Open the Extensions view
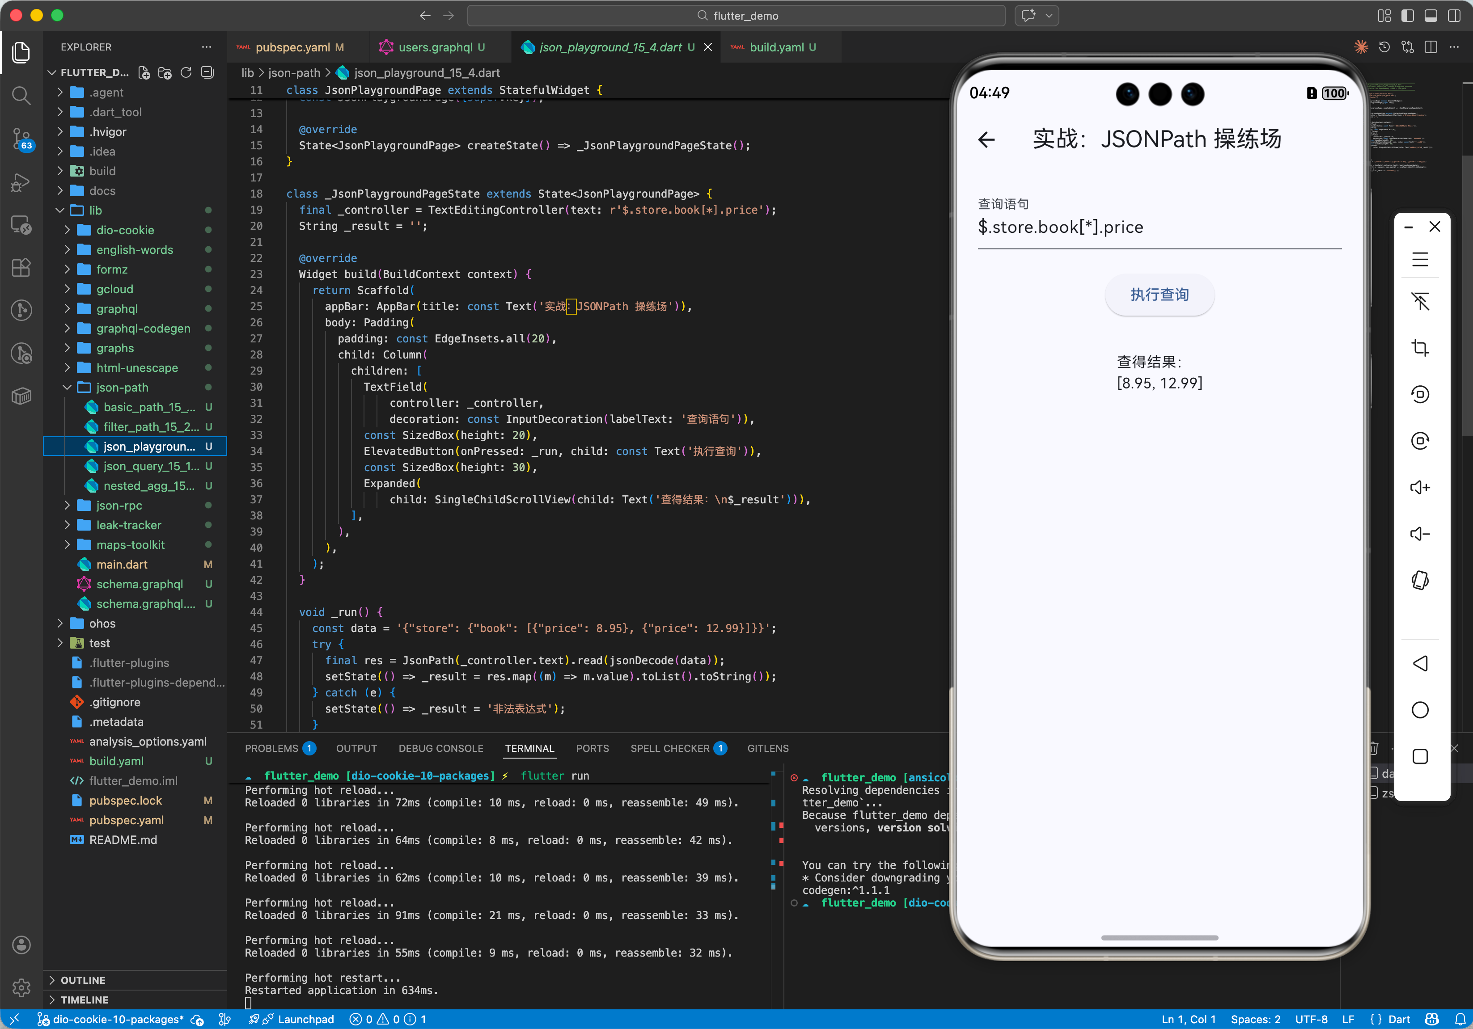 (x=21, y=267)
